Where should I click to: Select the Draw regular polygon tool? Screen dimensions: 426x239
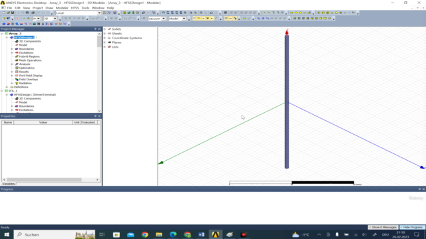(300, 13)
